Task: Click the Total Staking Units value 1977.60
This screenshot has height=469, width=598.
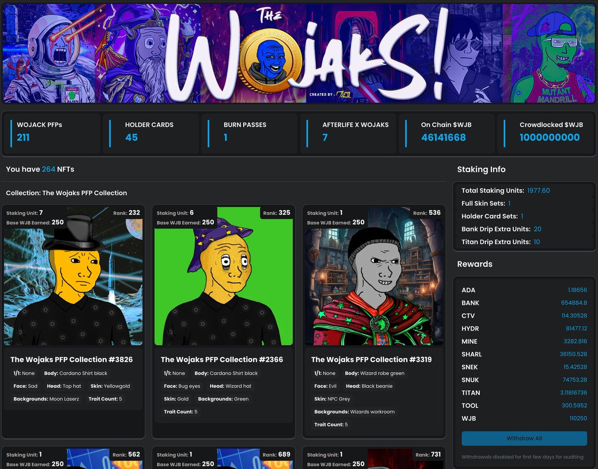Action: tap(539, 191)
